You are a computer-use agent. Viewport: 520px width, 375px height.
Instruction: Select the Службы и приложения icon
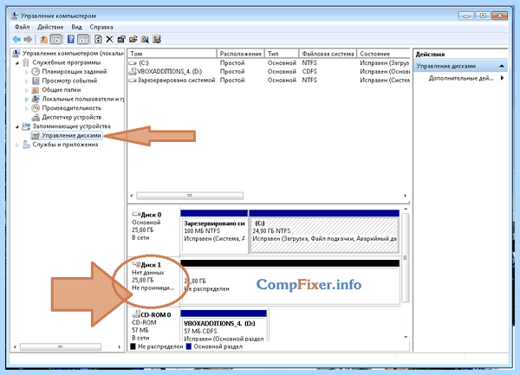[26, 145]
